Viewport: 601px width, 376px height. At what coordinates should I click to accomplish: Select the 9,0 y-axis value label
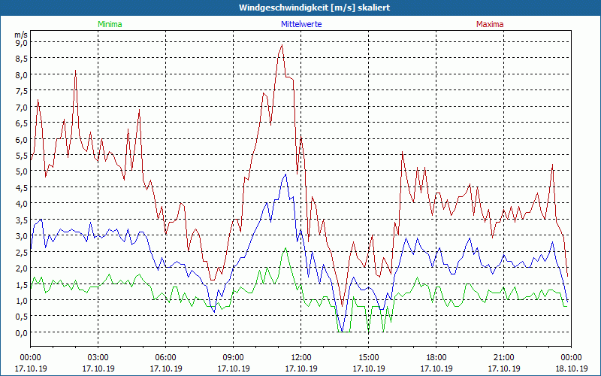point(20,42)
